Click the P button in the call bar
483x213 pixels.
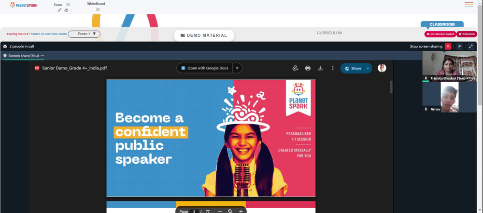coord(459,46)
